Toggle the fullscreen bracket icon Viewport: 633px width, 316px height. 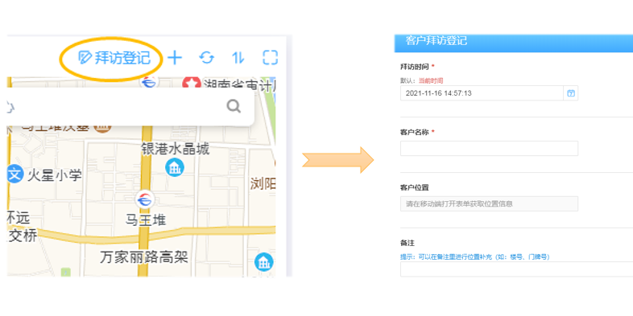point(270,58)
